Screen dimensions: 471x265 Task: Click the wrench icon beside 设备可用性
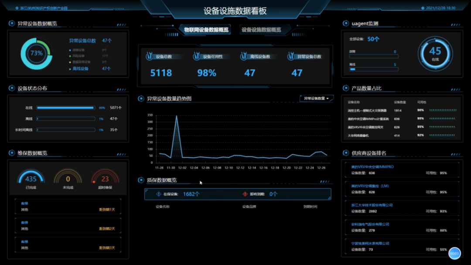point(197,56)
